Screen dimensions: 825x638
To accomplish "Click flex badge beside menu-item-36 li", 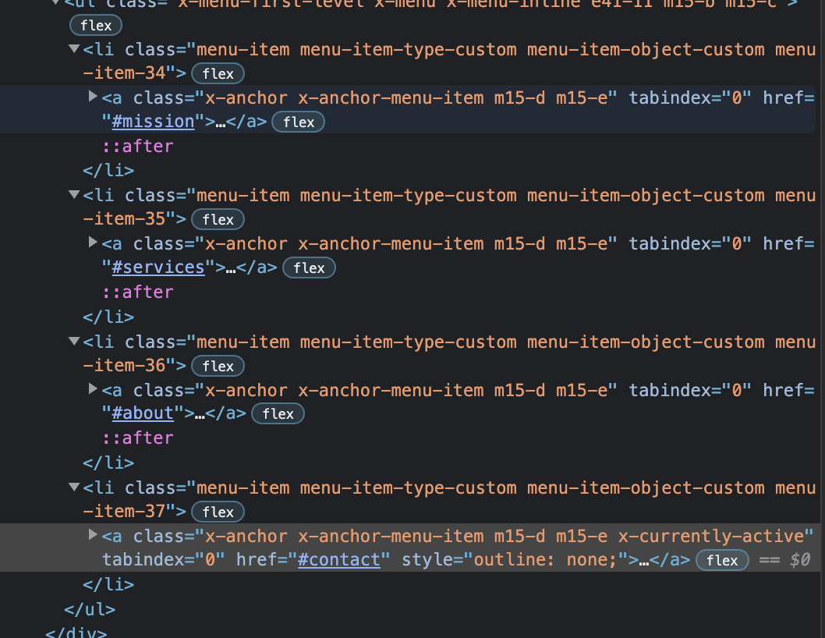I will point(218,366).
